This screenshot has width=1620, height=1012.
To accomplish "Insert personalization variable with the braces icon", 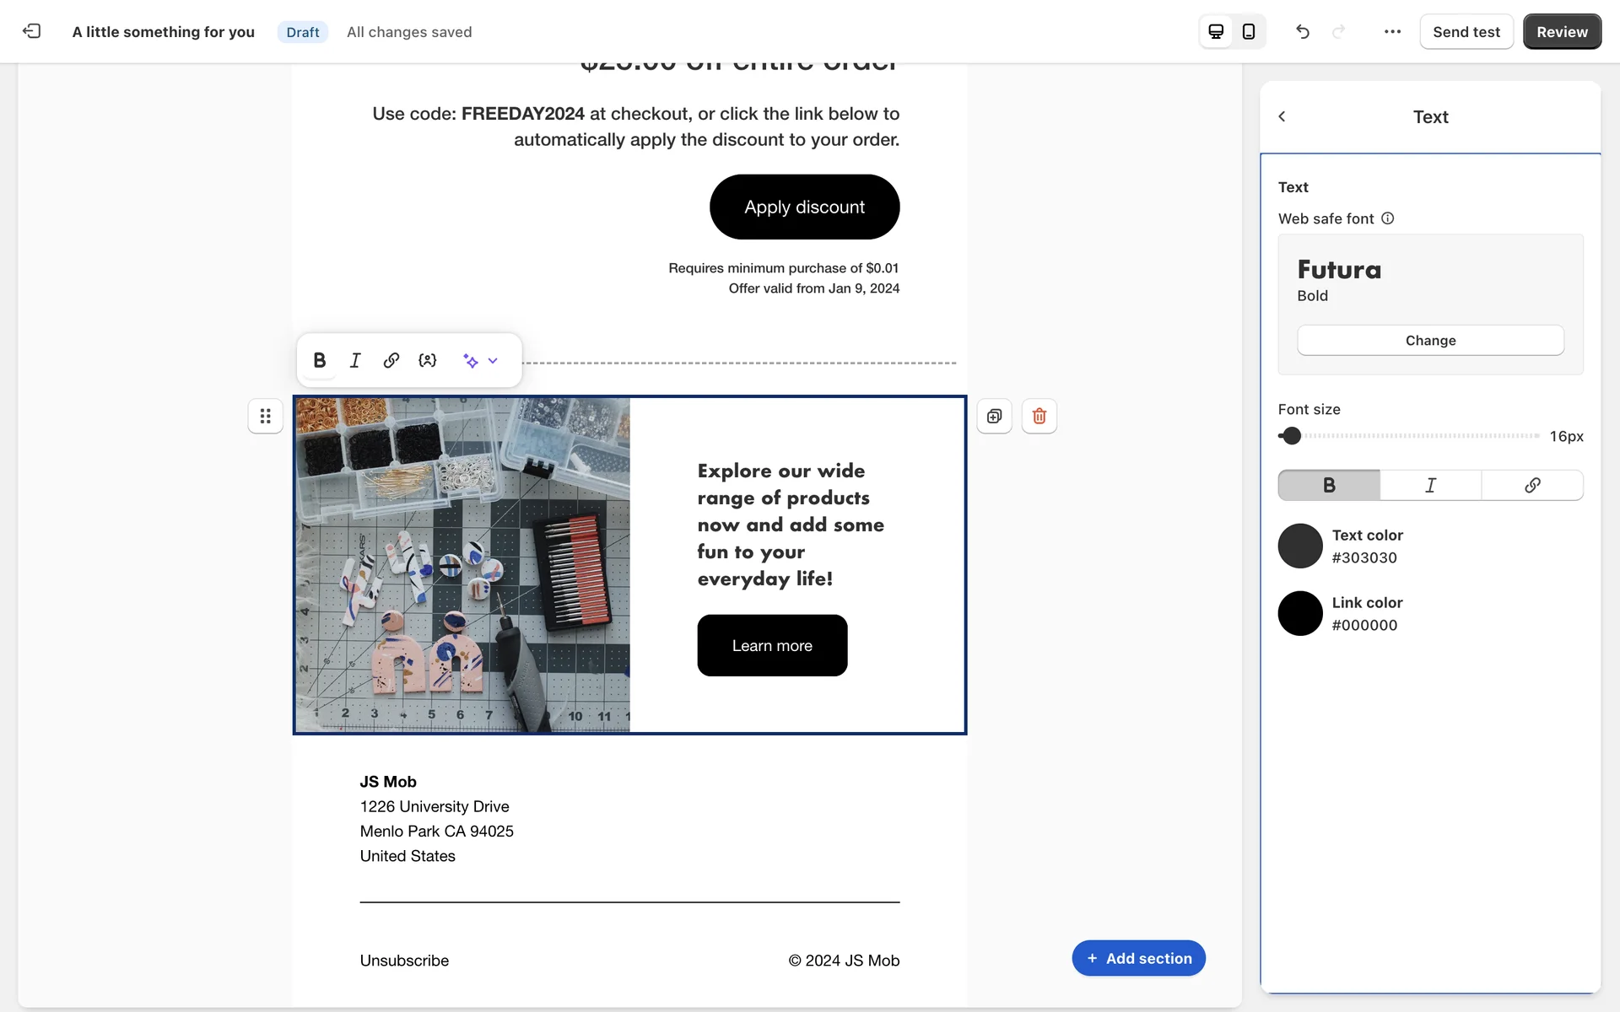I will (x=428, y=360).
